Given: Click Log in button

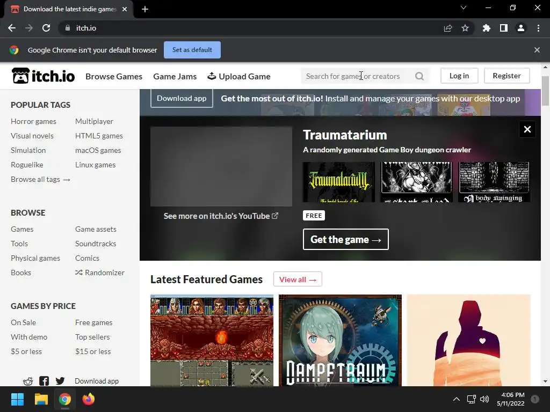Looking at the screenshot, I should tap(459, 76).
